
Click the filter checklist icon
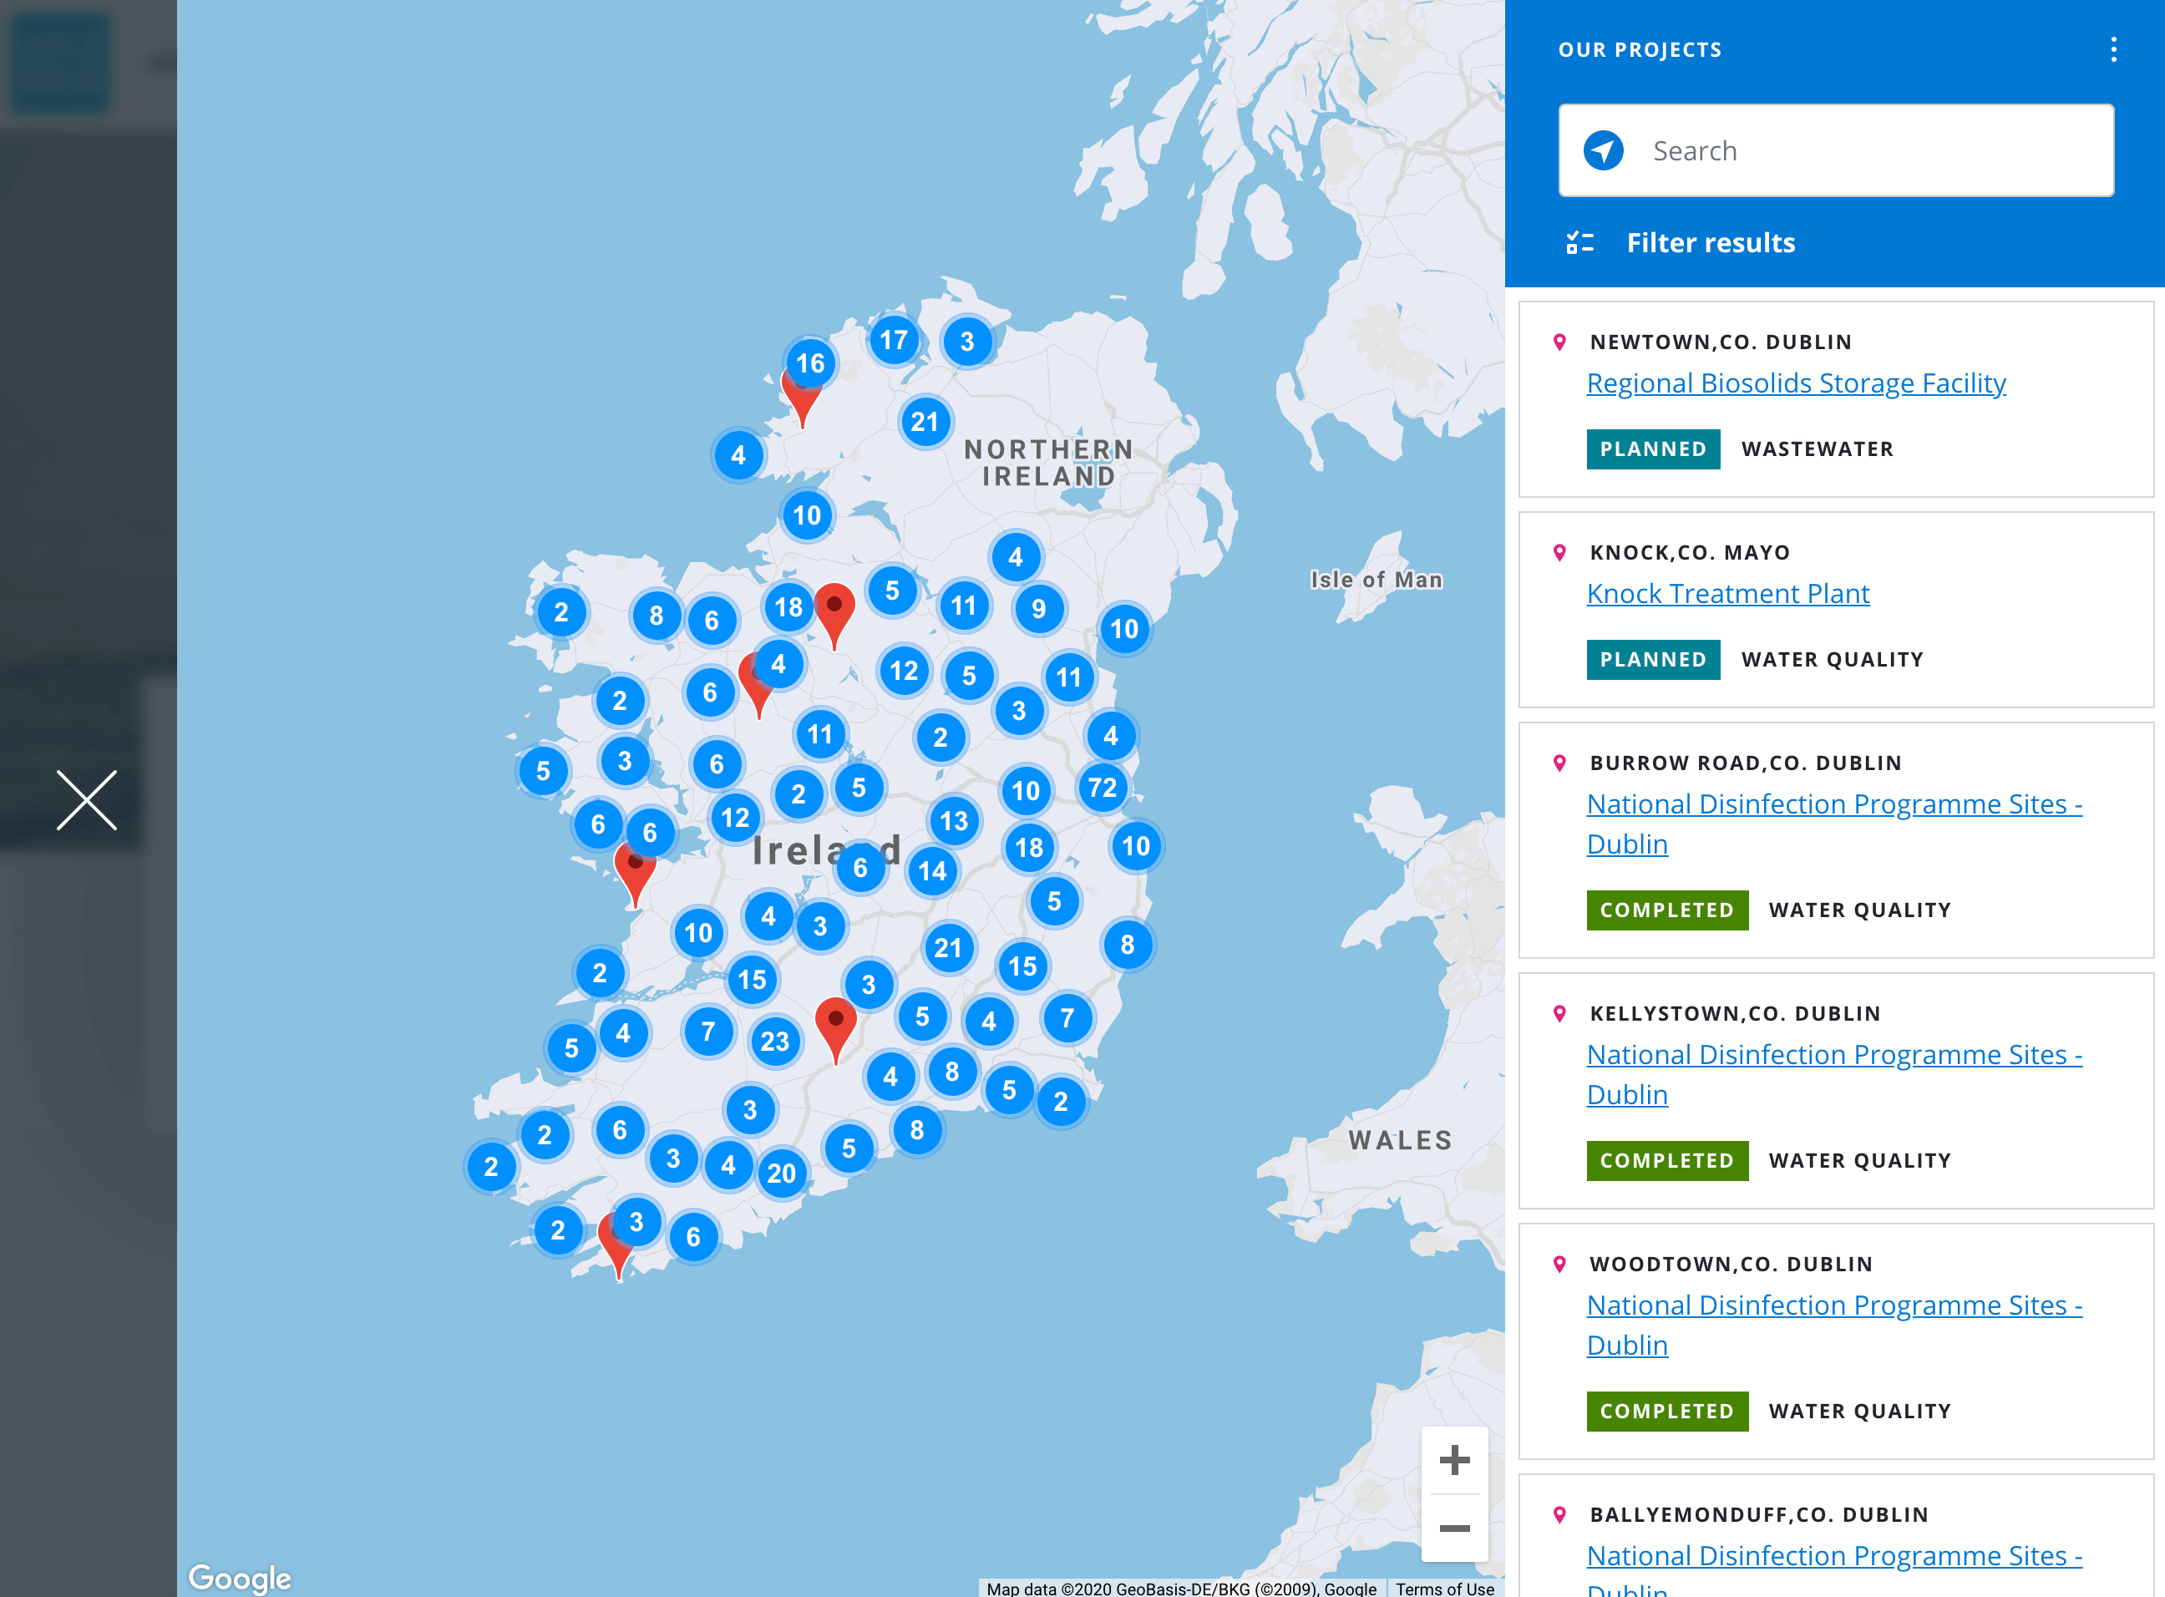[1579, 243]
